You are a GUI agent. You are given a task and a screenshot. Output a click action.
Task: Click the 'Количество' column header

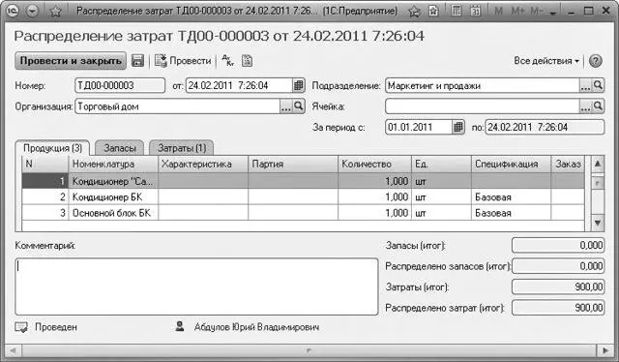[x=375, y=164]
